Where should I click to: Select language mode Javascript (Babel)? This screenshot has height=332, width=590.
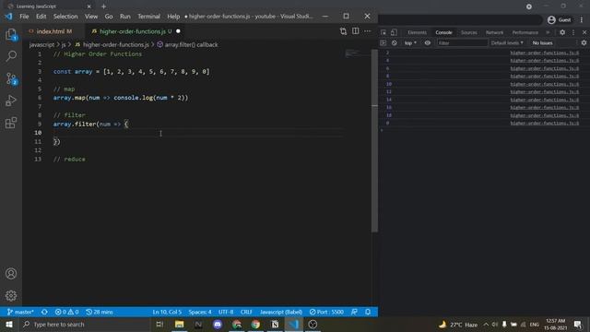[x=280, y=312]
